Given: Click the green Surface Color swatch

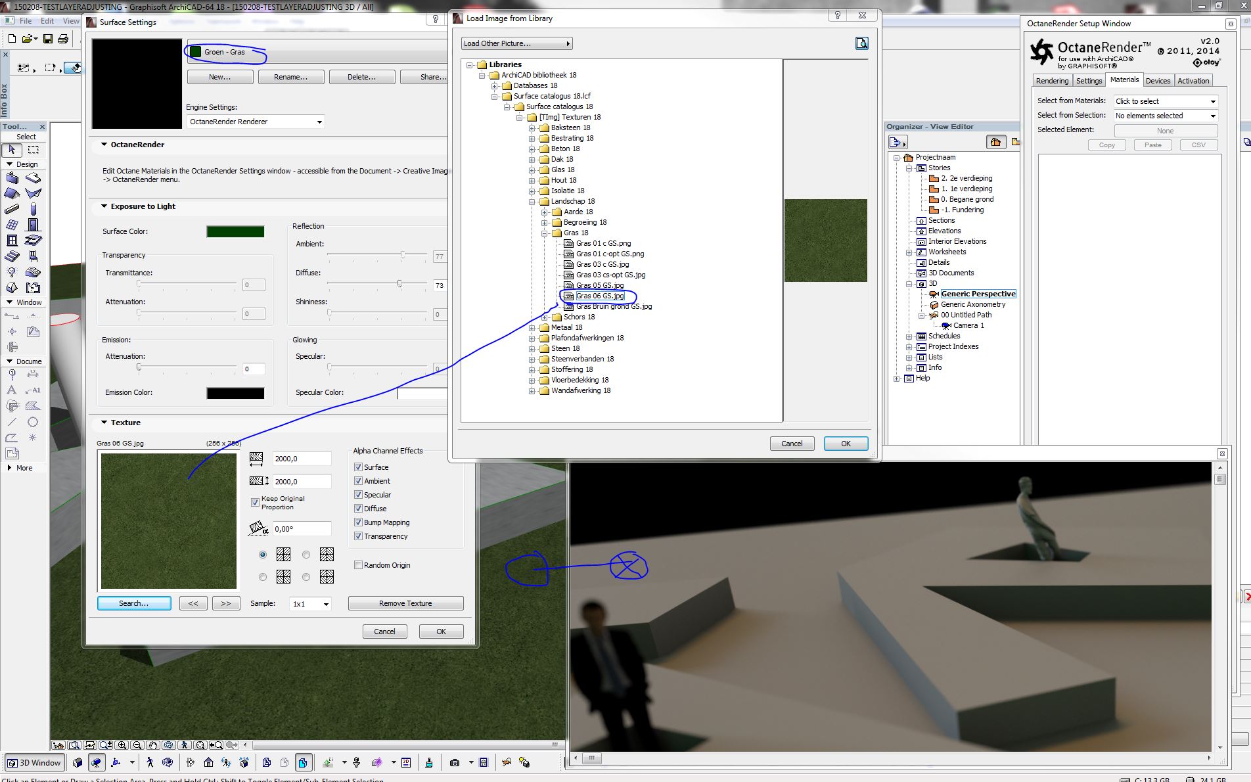Looking at the screenshot, I should click(235, 231).
